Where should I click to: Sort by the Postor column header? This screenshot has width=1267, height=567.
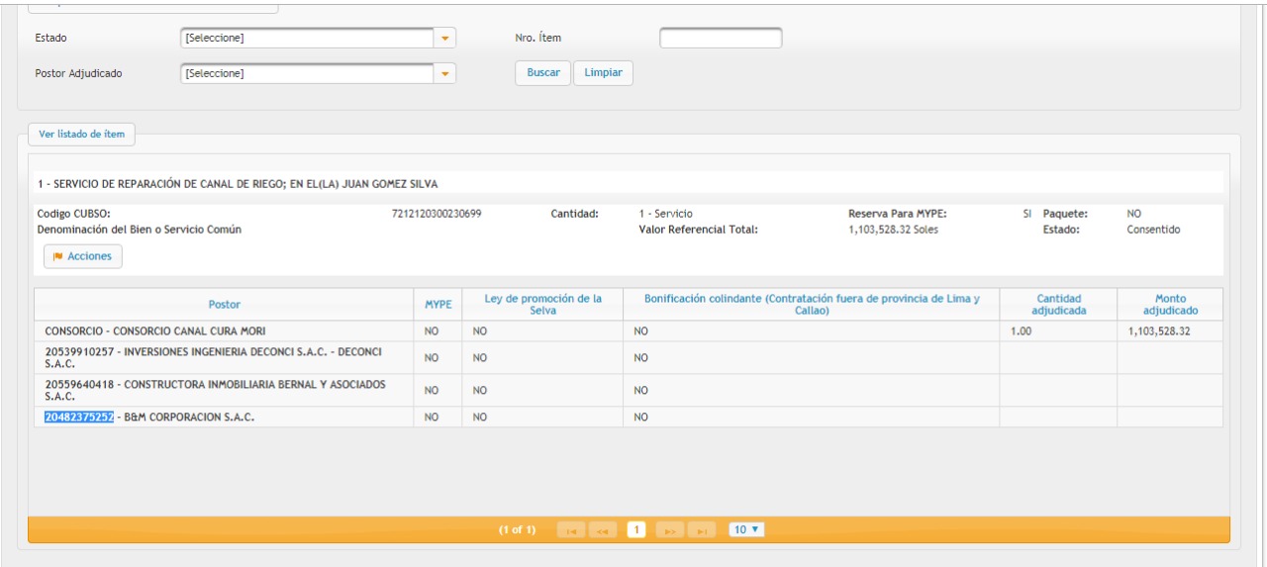(224, 305)
